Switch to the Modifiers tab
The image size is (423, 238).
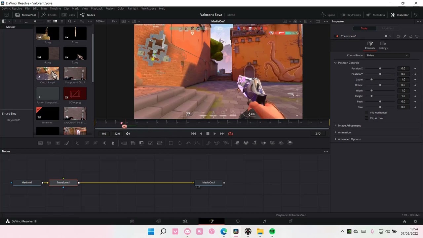tap(388, 28)
